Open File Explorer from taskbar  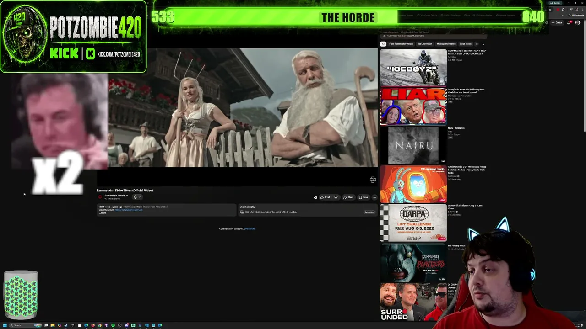(x=53, y=325)
